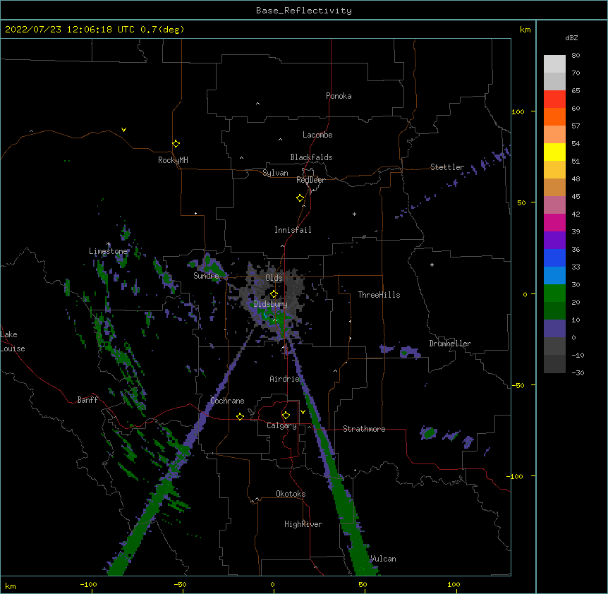608x594 pixels.
Task: Click the Strathmore town label
Action: pos(364,429)
